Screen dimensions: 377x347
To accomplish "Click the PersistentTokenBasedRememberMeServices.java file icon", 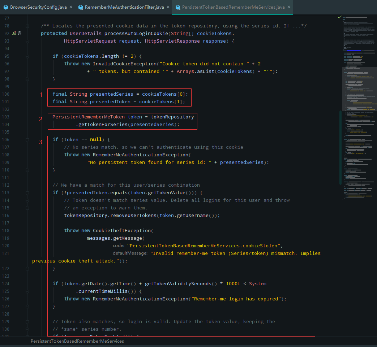I will coord(178,7).
